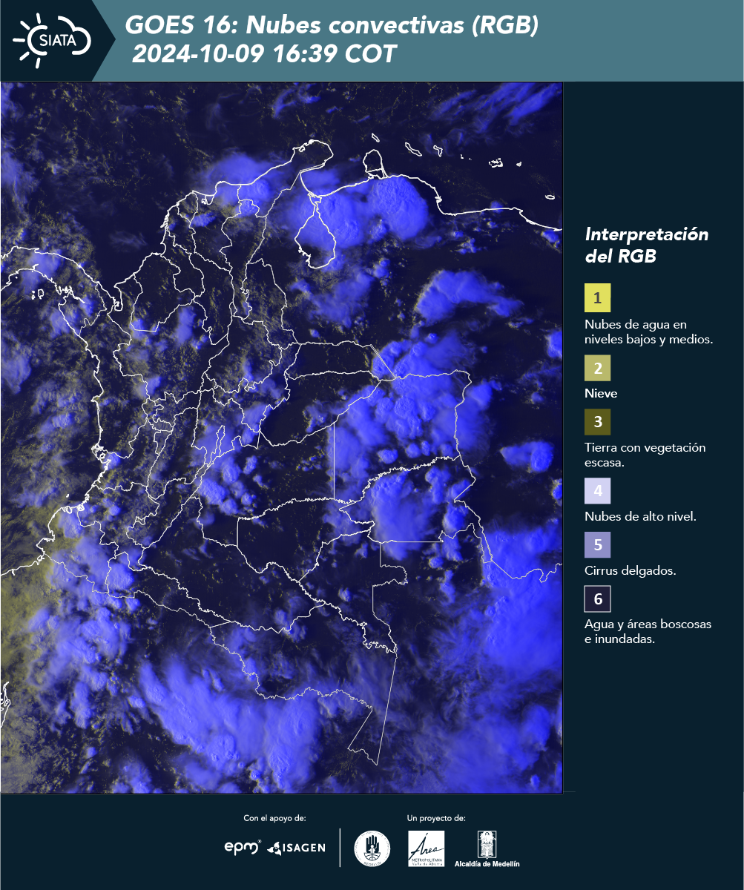
Task: Click the label "Nubes de agua en niveles bajos y medios."
Action: coord(649,332)
